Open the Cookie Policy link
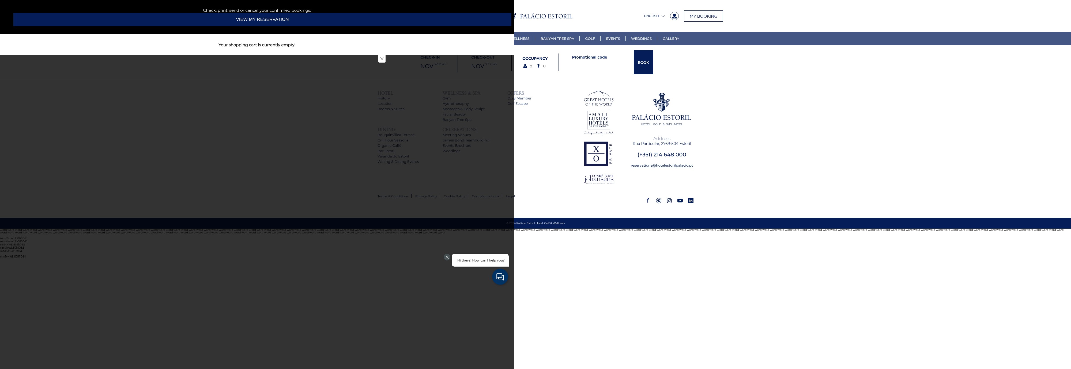Viewport: 1071px width, 369px height. coord(454,196)
